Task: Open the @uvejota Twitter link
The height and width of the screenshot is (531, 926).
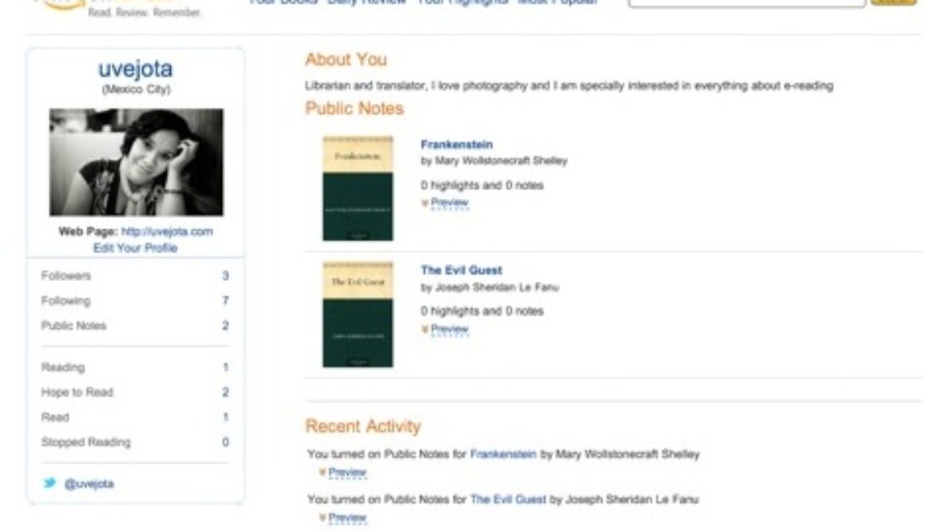Action: point(89,484)
